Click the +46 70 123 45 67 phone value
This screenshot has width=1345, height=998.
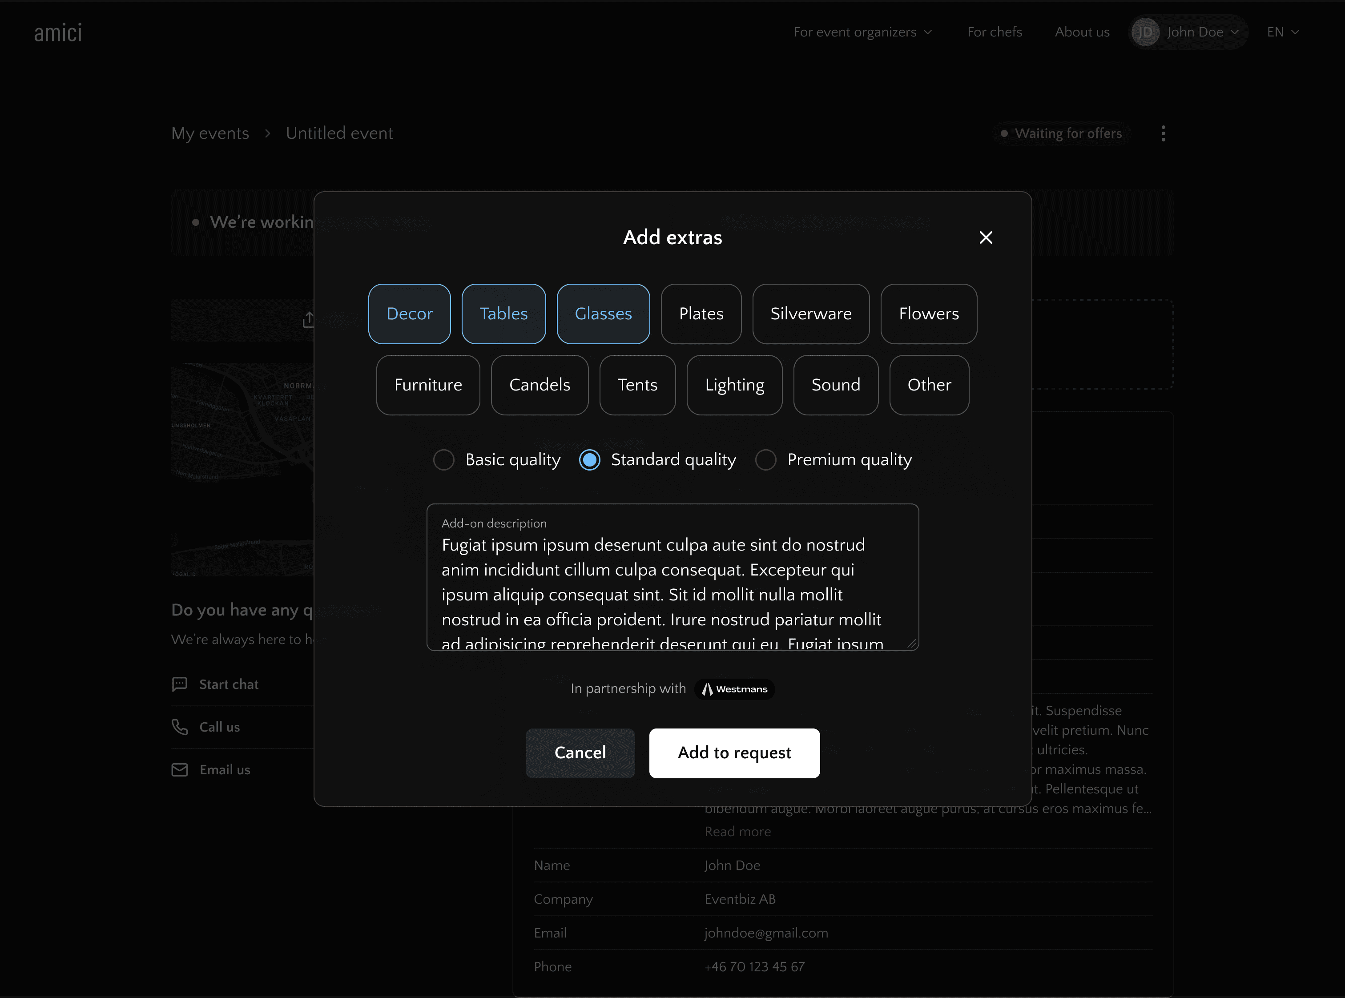point(755,967)
